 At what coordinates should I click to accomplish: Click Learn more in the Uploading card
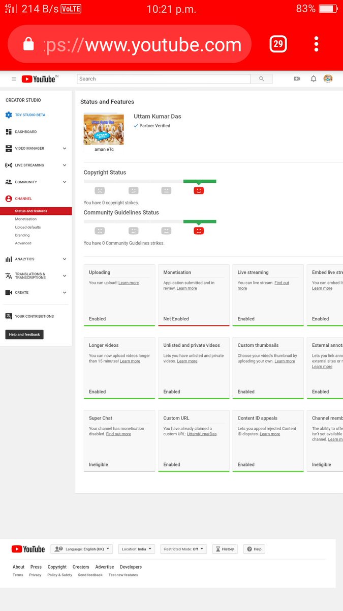coord(129,283)
